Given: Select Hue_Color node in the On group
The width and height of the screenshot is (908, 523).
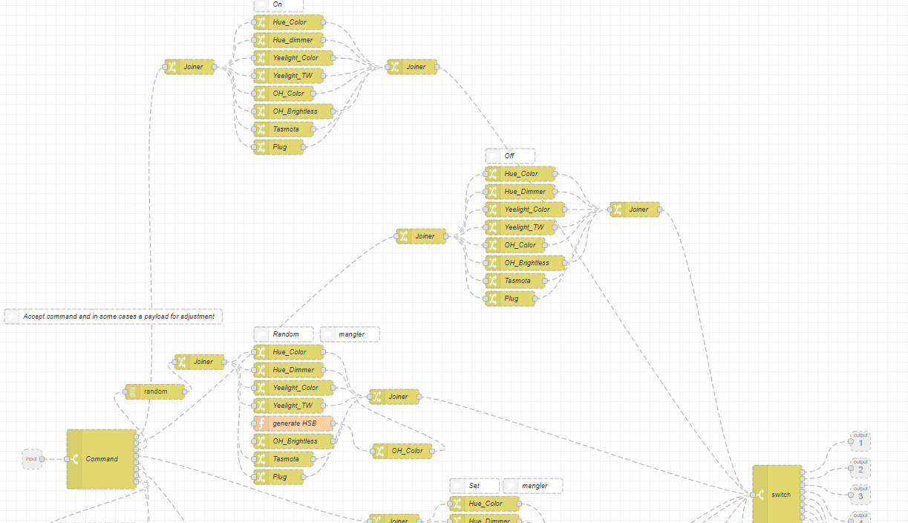Looking at the screenshot, I should [x=288, y=22].
